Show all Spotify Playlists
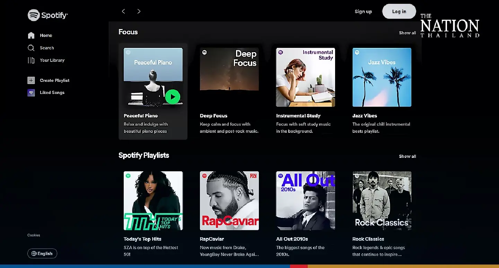Screen dimensions: 499x268 tap(408, 156)
